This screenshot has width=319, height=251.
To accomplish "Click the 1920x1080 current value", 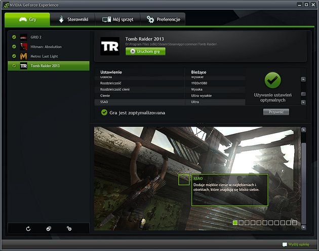I will coord(199,83).
